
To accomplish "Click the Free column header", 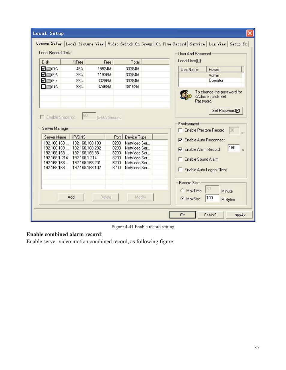I will click(x=99, y=62).
